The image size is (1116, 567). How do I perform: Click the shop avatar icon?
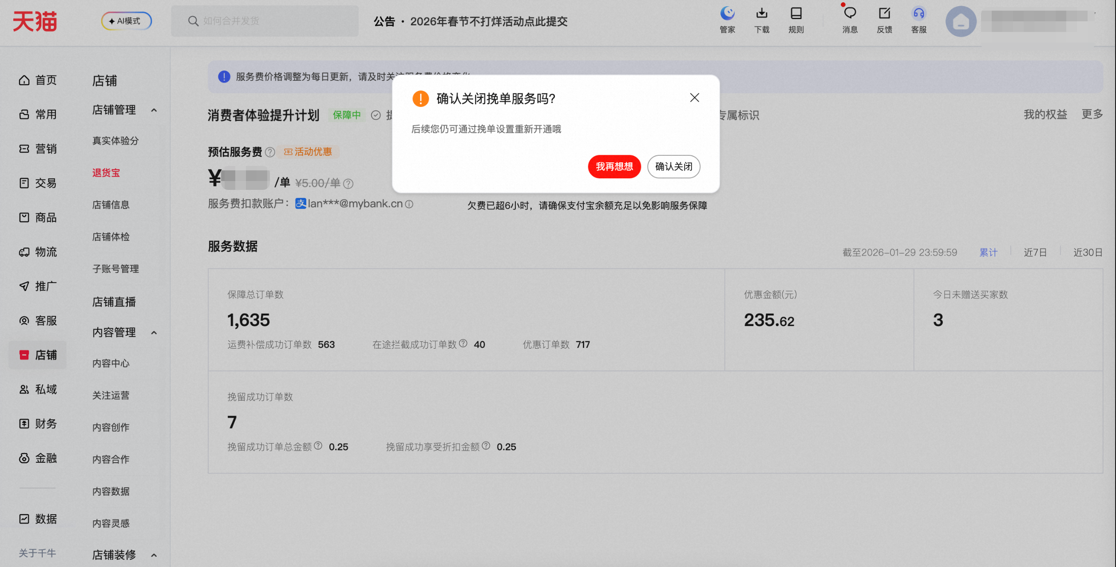(961, 21)
